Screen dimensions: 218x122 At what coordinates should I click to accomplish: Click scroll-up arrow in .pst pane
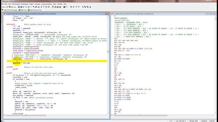coord(108,17)
